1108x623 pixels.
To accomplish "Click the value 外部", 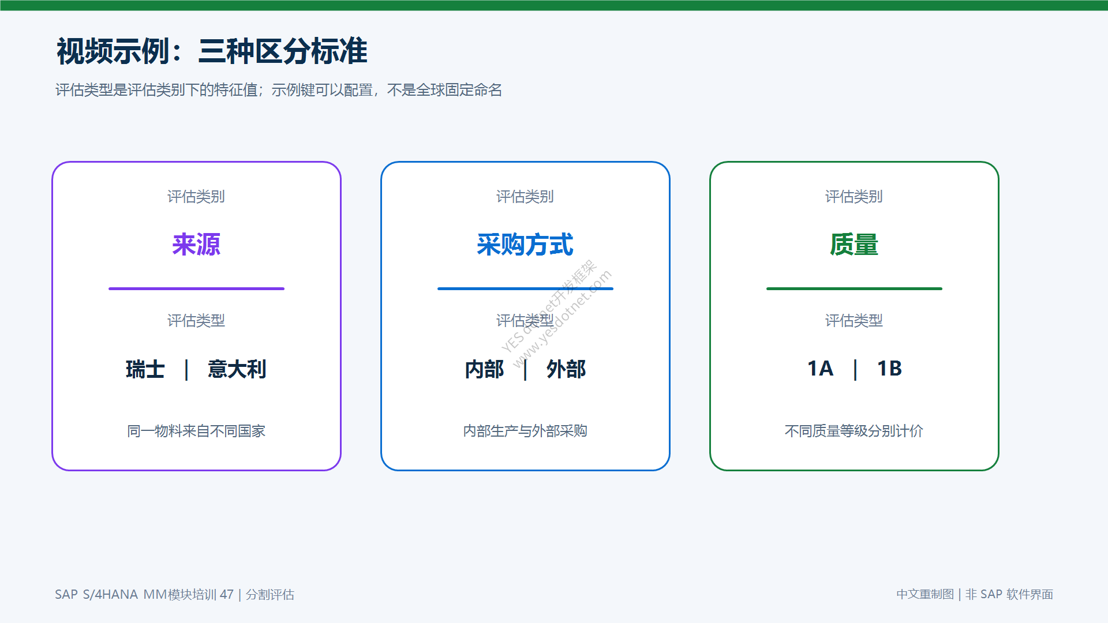I will point(566,369).
